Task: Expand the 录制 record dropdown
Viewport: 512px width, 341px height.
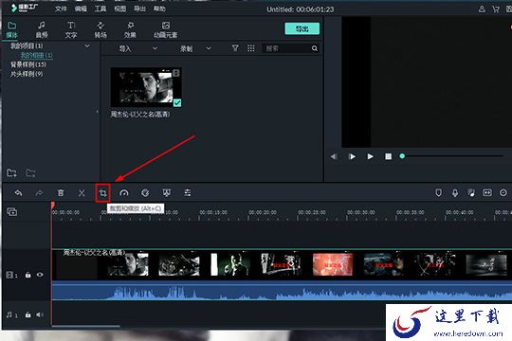Action: [x=209, y=48]
